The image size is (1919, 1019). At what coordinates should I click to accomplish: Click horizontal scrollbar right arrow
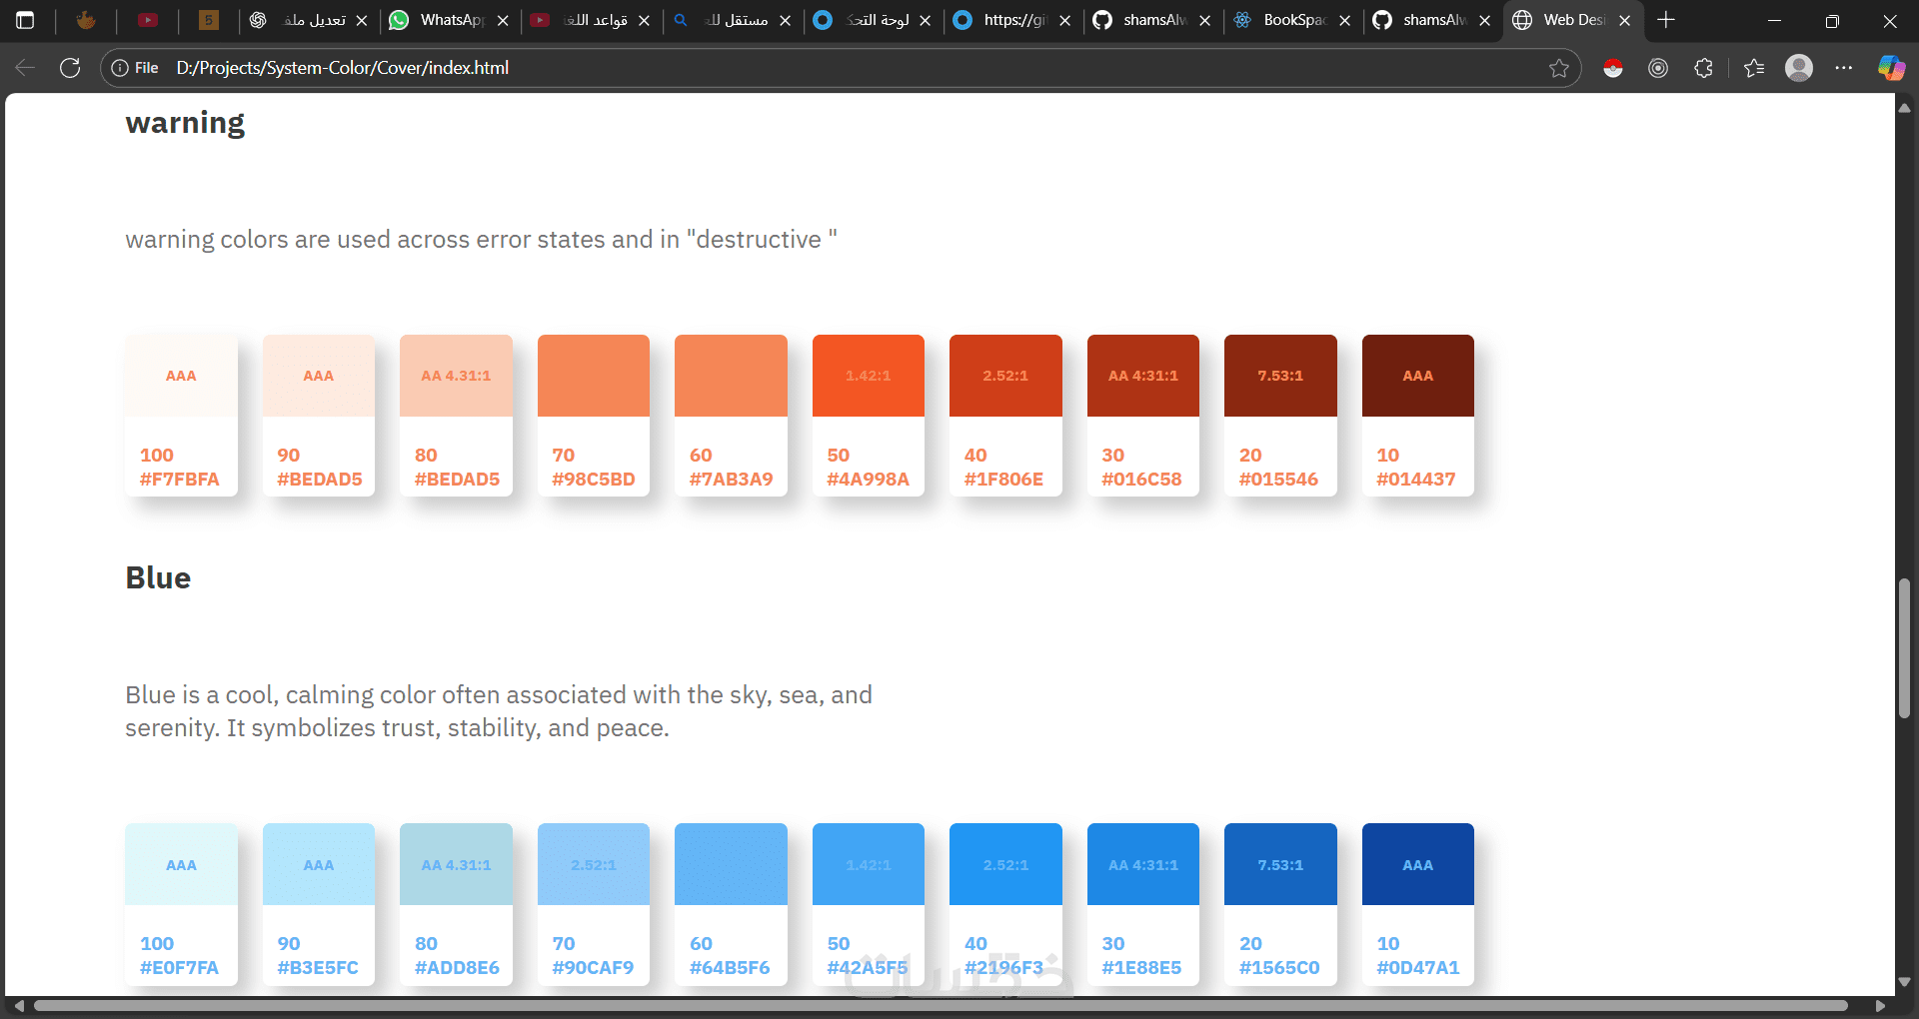1880,1006
